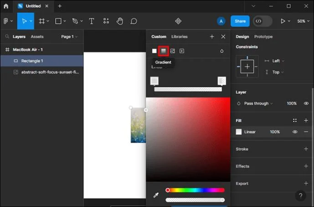Switch to the Custom tab

(159, 36)
